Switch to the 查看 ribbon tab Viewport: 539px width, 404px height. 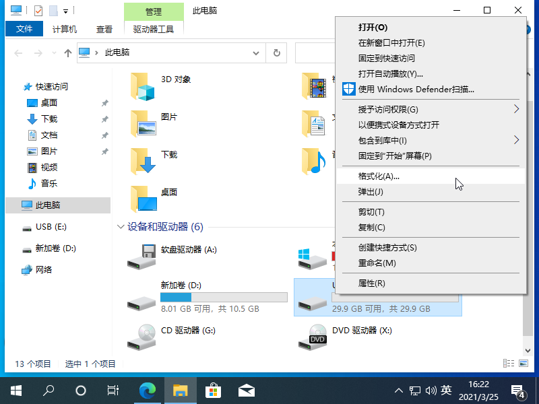coord(103,29)
